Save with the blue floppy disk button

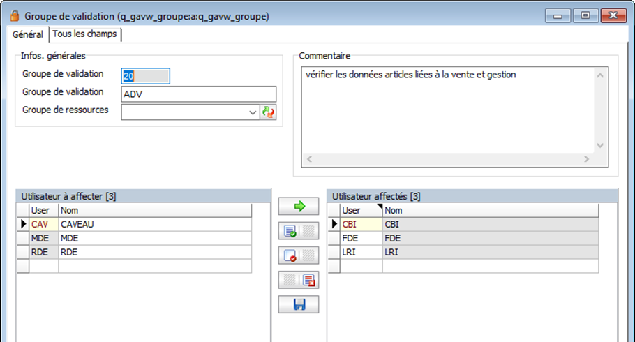tap(299, 305)
